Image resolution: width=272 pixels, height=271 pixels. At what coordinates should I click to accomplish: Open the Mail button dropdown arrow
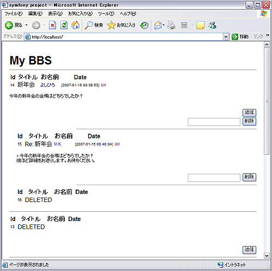click(164, 25)
